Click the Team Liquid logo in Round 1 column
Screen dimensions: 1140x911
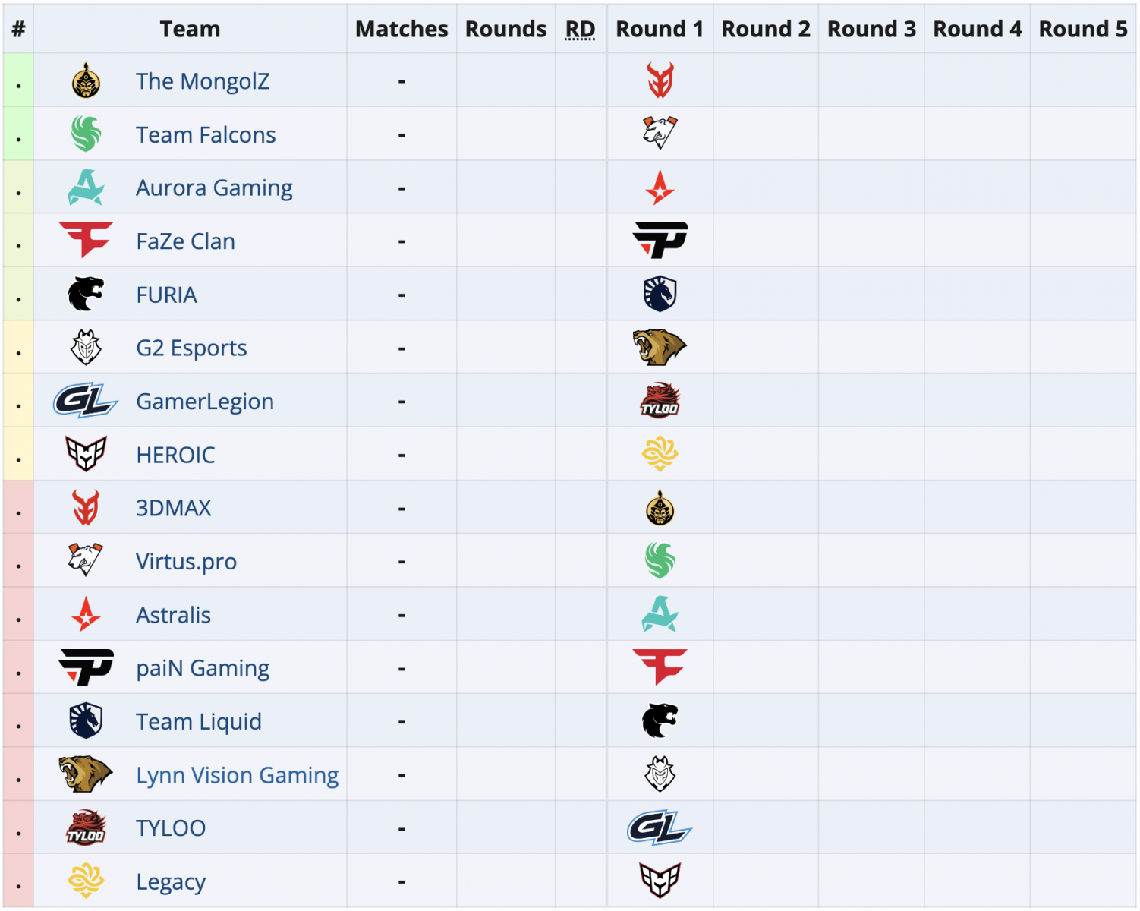click(x=660, y=294)
